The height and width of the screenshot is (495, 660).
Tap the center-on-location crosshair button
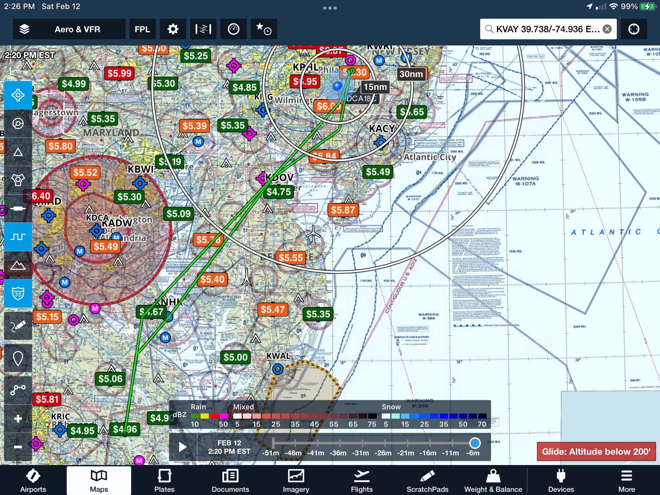[x=634, y=29]
